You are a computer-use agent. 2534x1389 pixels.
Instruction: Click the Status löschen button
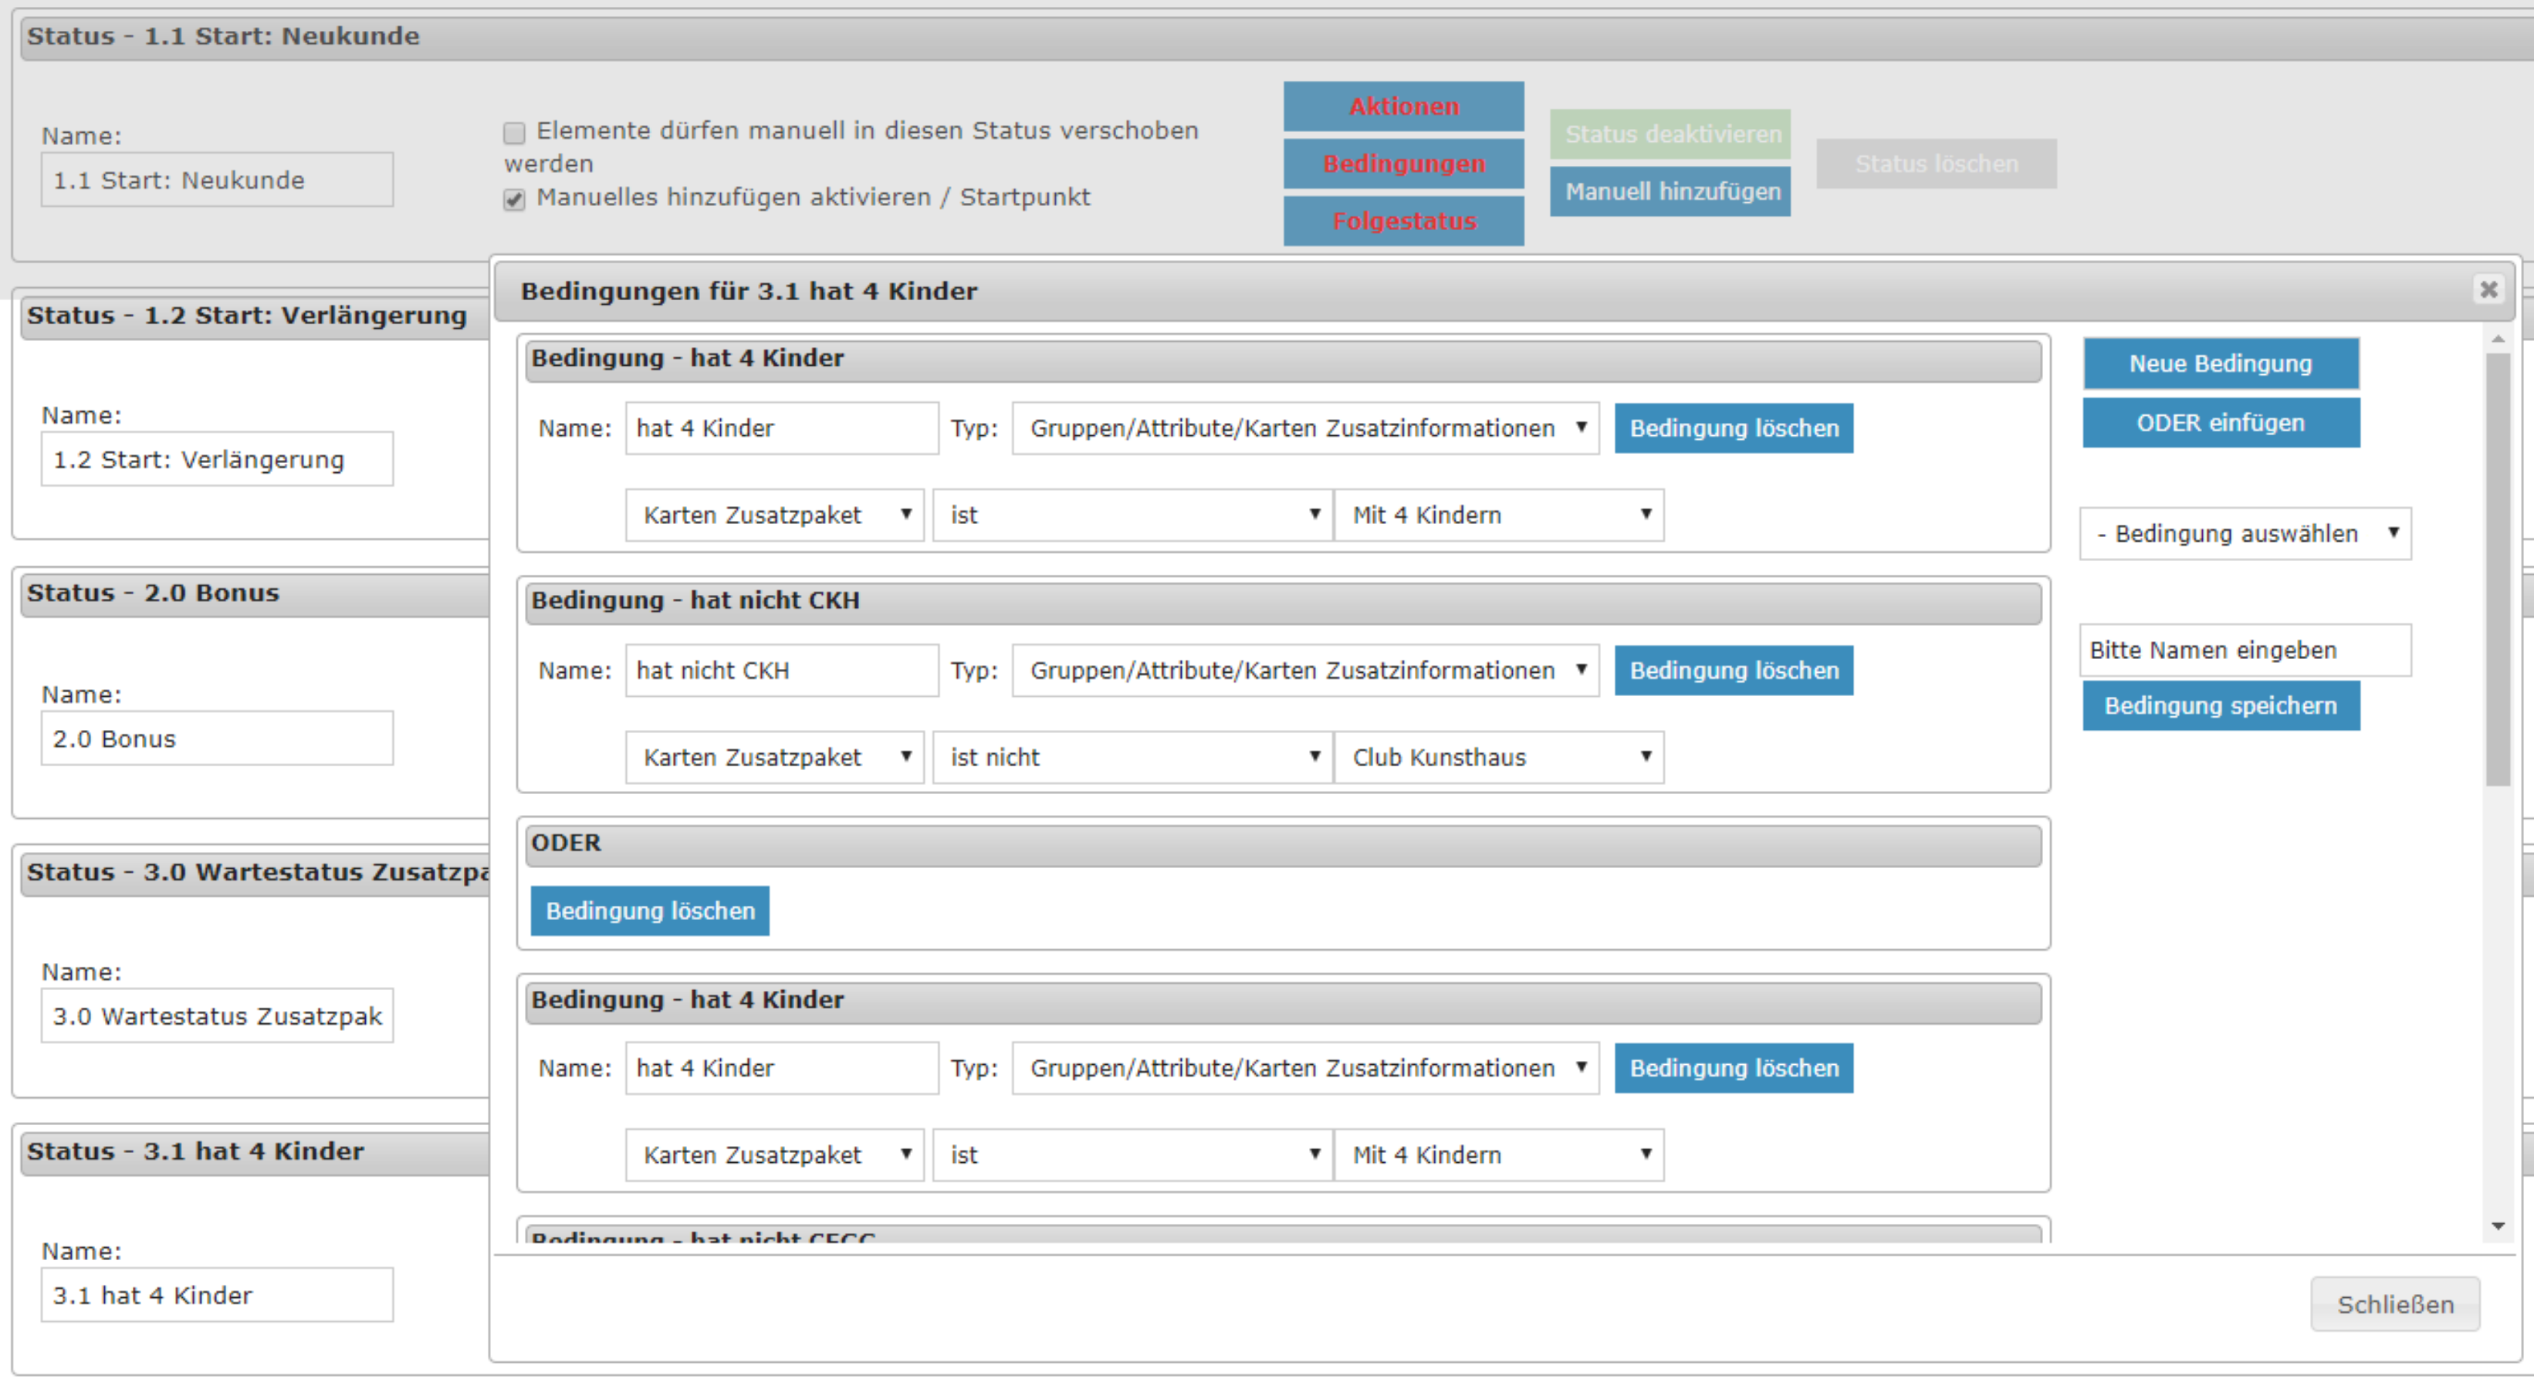point(1936,164)
